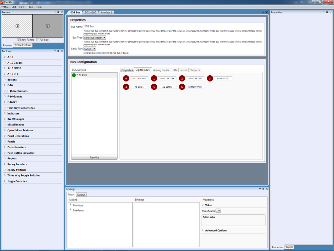The image size is (334, 251).
Task: Open the Bus Type dropdown
Action: pos(95,37)
